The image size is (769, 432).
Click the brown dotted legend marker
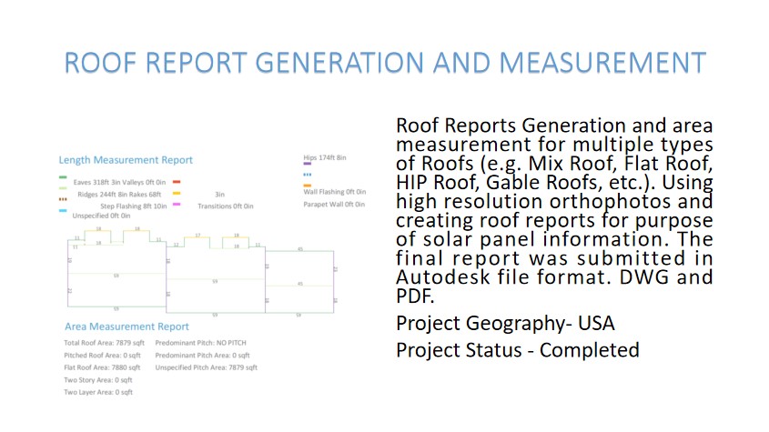[x=62, y=197]
